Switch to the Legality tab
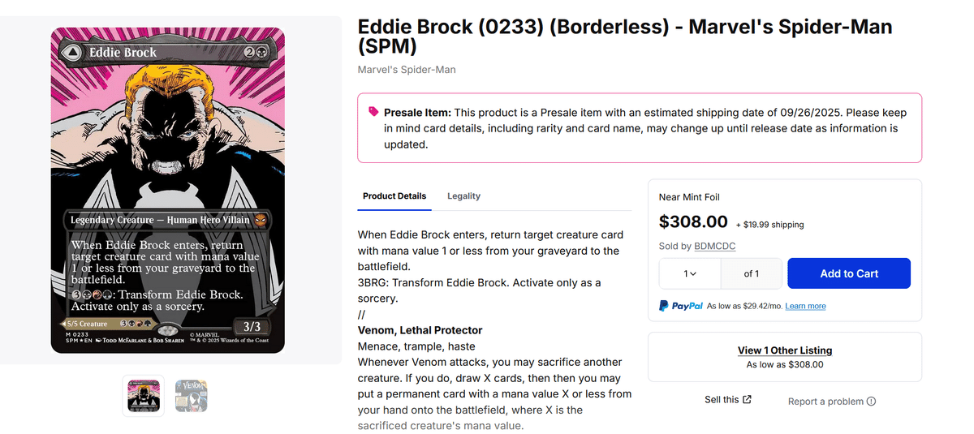The image size is (974, 434). pos(463,196)
